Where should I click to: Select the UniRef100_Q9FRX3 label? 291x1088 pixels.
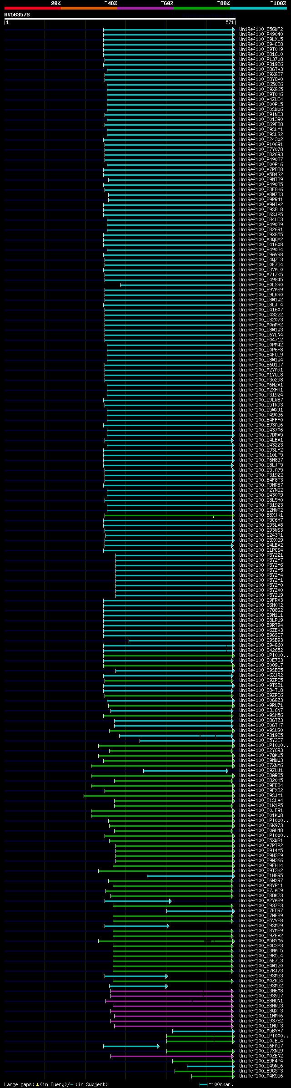tap(261, 600)
